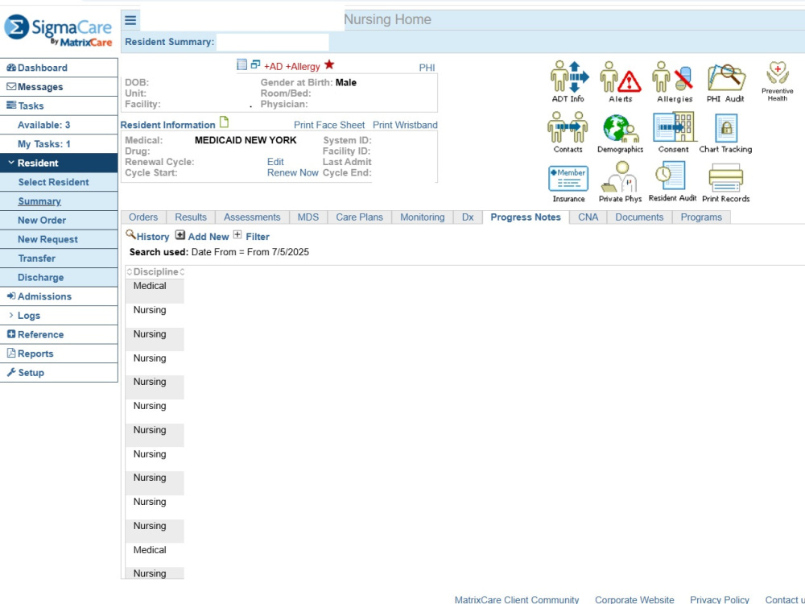Switch to the Care Plans tab

359,217
